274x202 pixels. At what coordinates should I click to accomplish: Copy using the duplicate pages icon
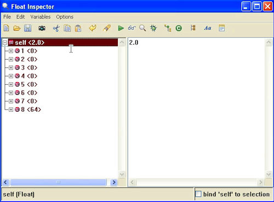coord(67,28)
